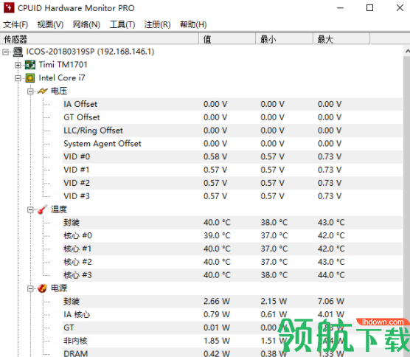
Task: Click the flame power icon beside 电源
Action: tap(42, 288)
